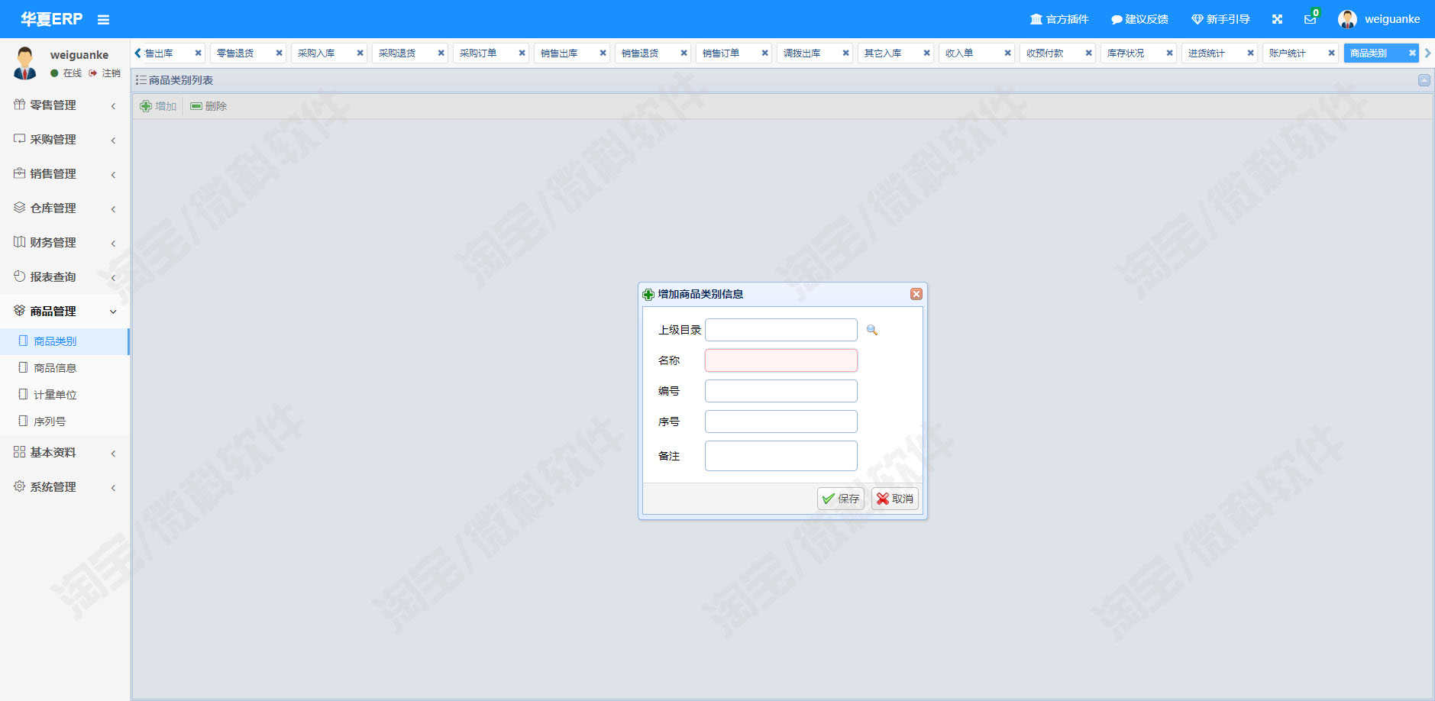Screen dimensions: 1435x701
Task: Close the 采购入库 tab
Action: (360, 53)
